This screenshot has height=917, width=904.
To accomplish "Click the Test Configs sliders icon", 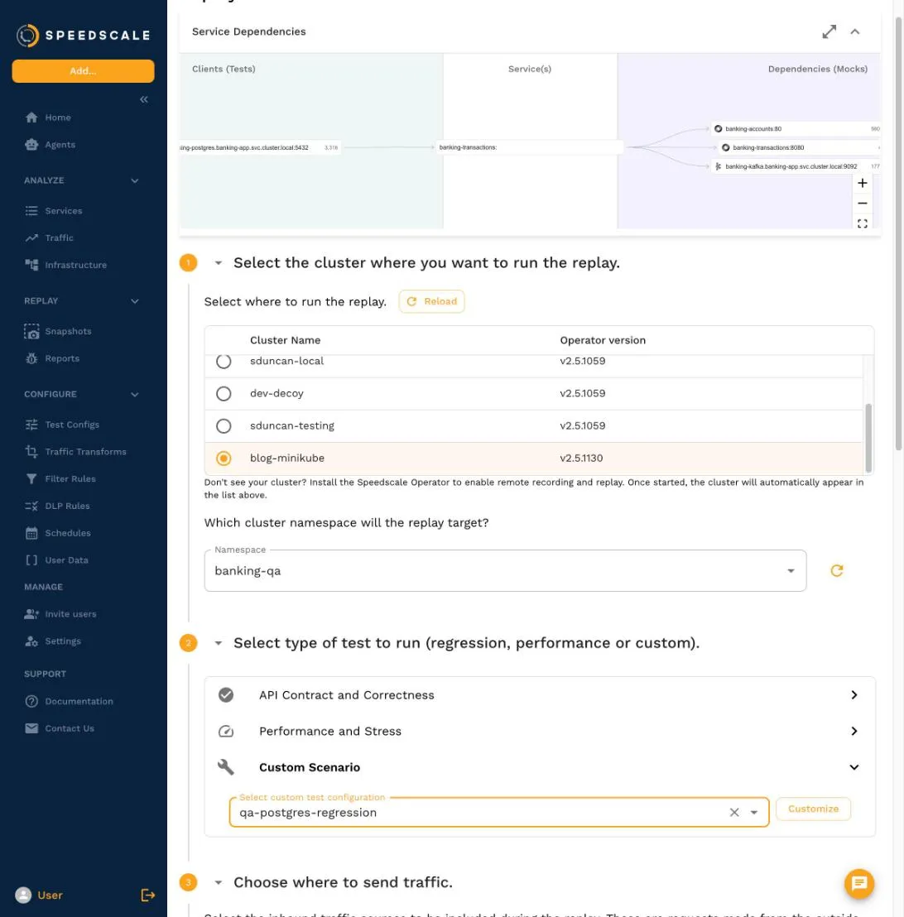I will click(x=31, y=425).
